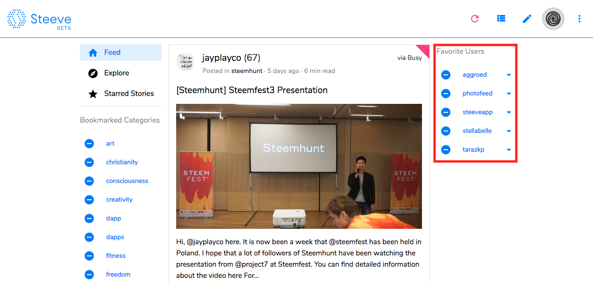Open the user avatar profile menu

coord(553,19)
